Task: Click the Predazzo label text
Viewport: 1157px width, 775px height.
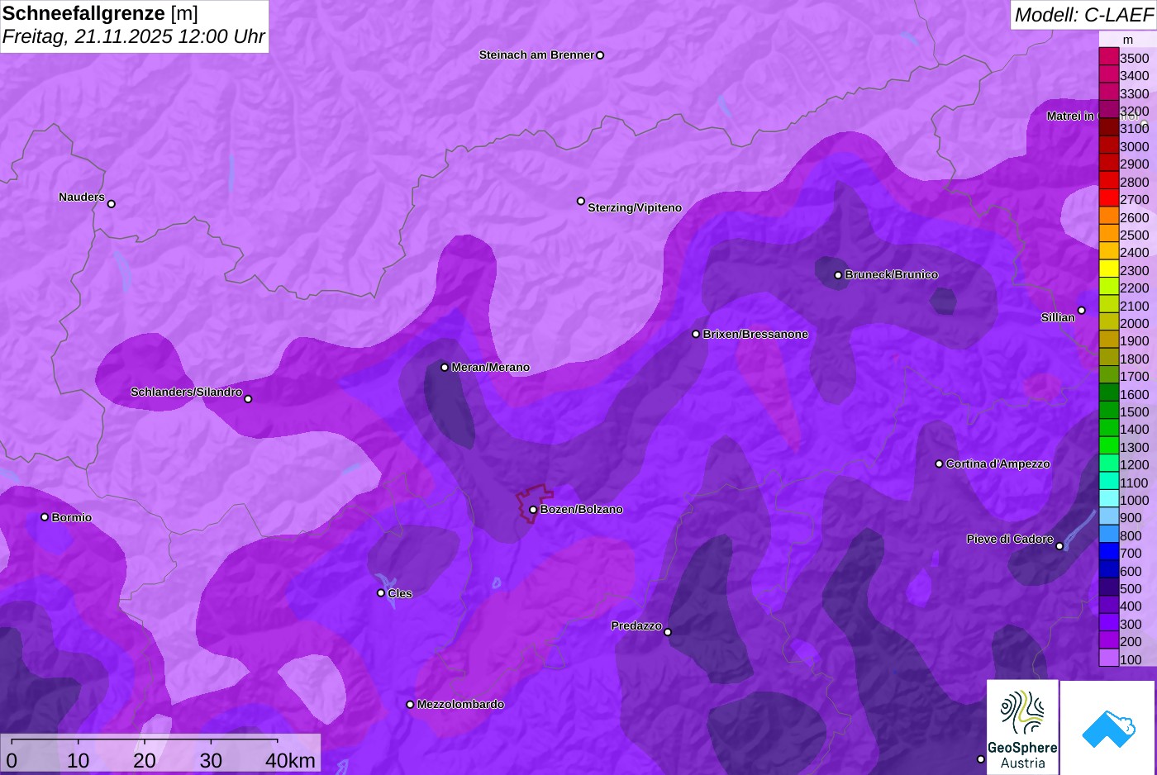Action: click(636, 626)
